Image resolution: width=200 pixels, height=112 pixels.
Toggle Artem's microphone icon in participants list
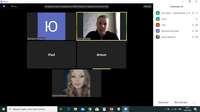click(x=196, y=19)
